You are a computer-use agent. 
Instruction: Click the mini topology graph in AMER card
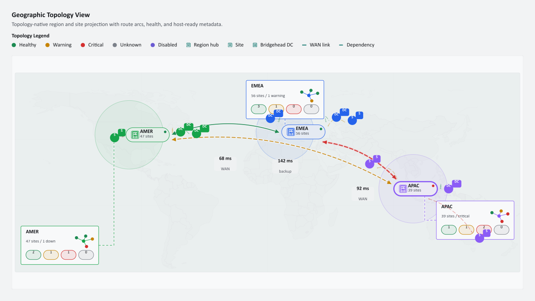pyautogui.click(x=84, y=241)
